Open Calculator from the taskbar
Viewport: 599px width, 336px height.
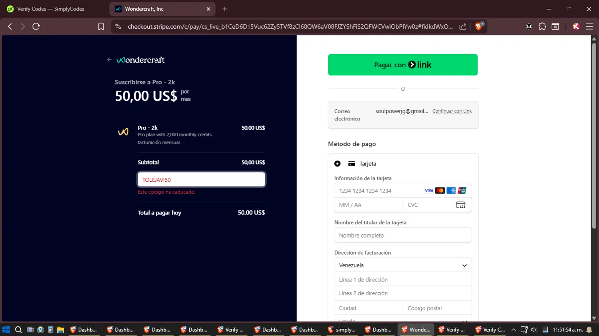[51, 330]
